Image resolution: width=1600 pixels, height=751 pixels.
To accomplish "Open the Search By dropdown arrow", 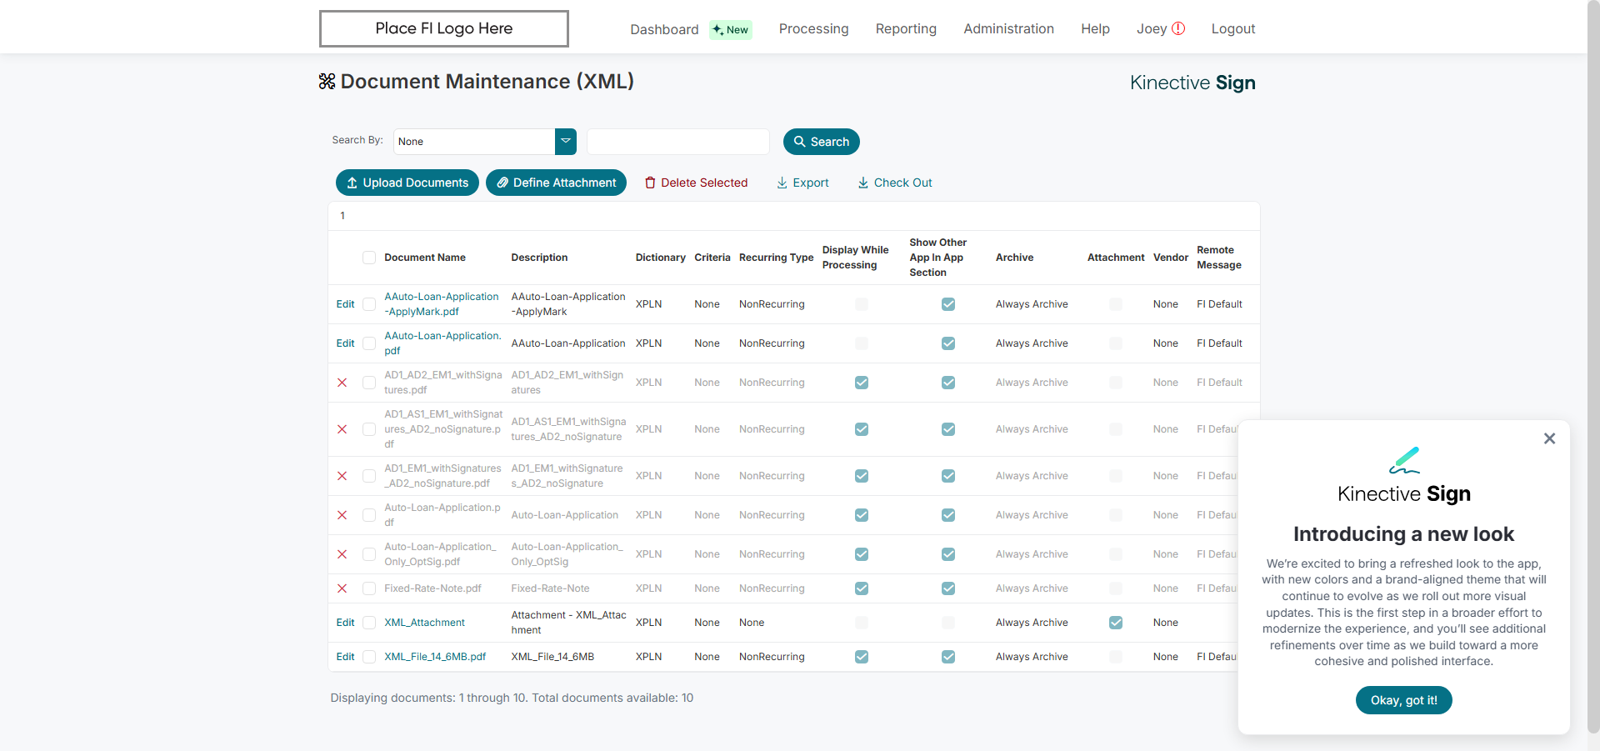I will coord(566,142).
